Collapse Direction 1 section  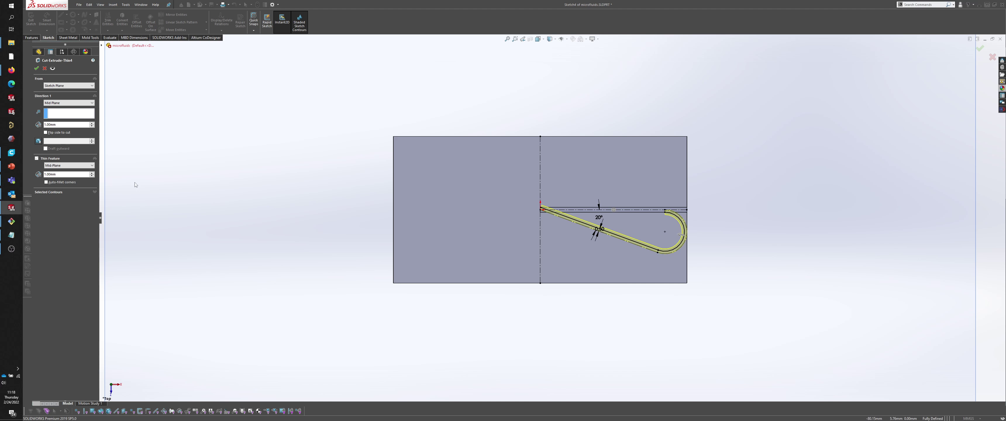(94, 96)
